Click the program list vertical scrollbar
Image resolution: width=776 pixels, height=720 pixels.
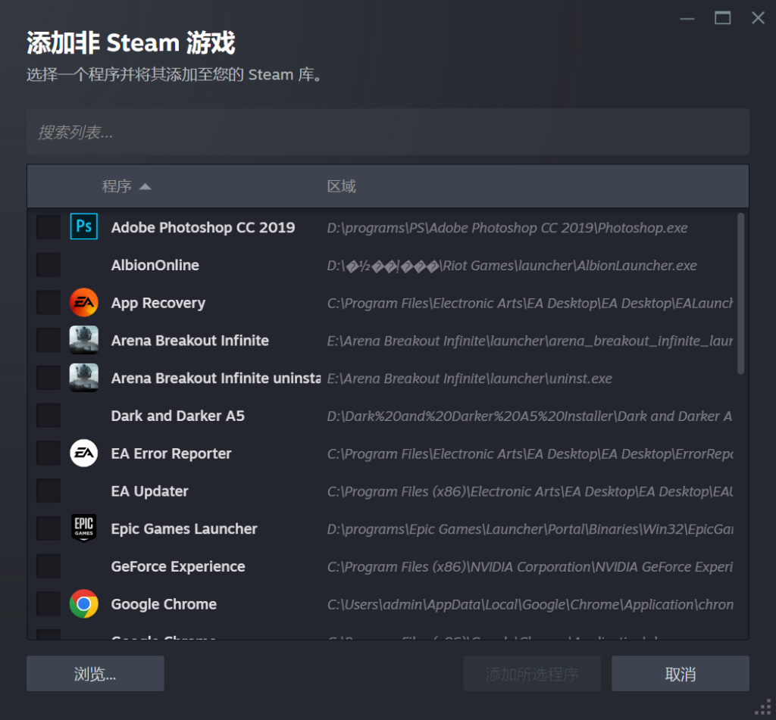740,293
